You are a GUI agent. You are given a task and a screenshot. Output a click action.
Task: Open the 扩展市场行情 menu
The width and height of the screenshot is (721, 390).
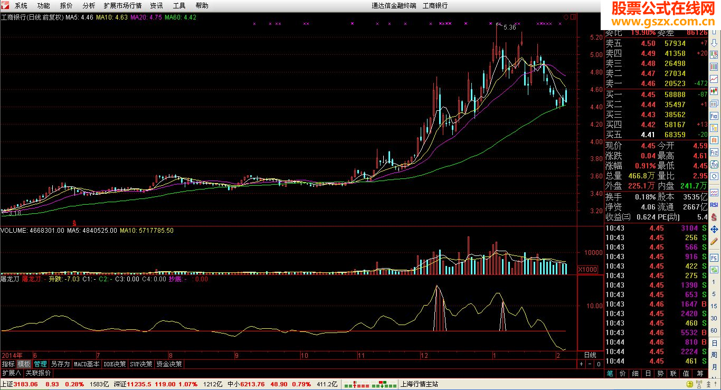[122, 6]
